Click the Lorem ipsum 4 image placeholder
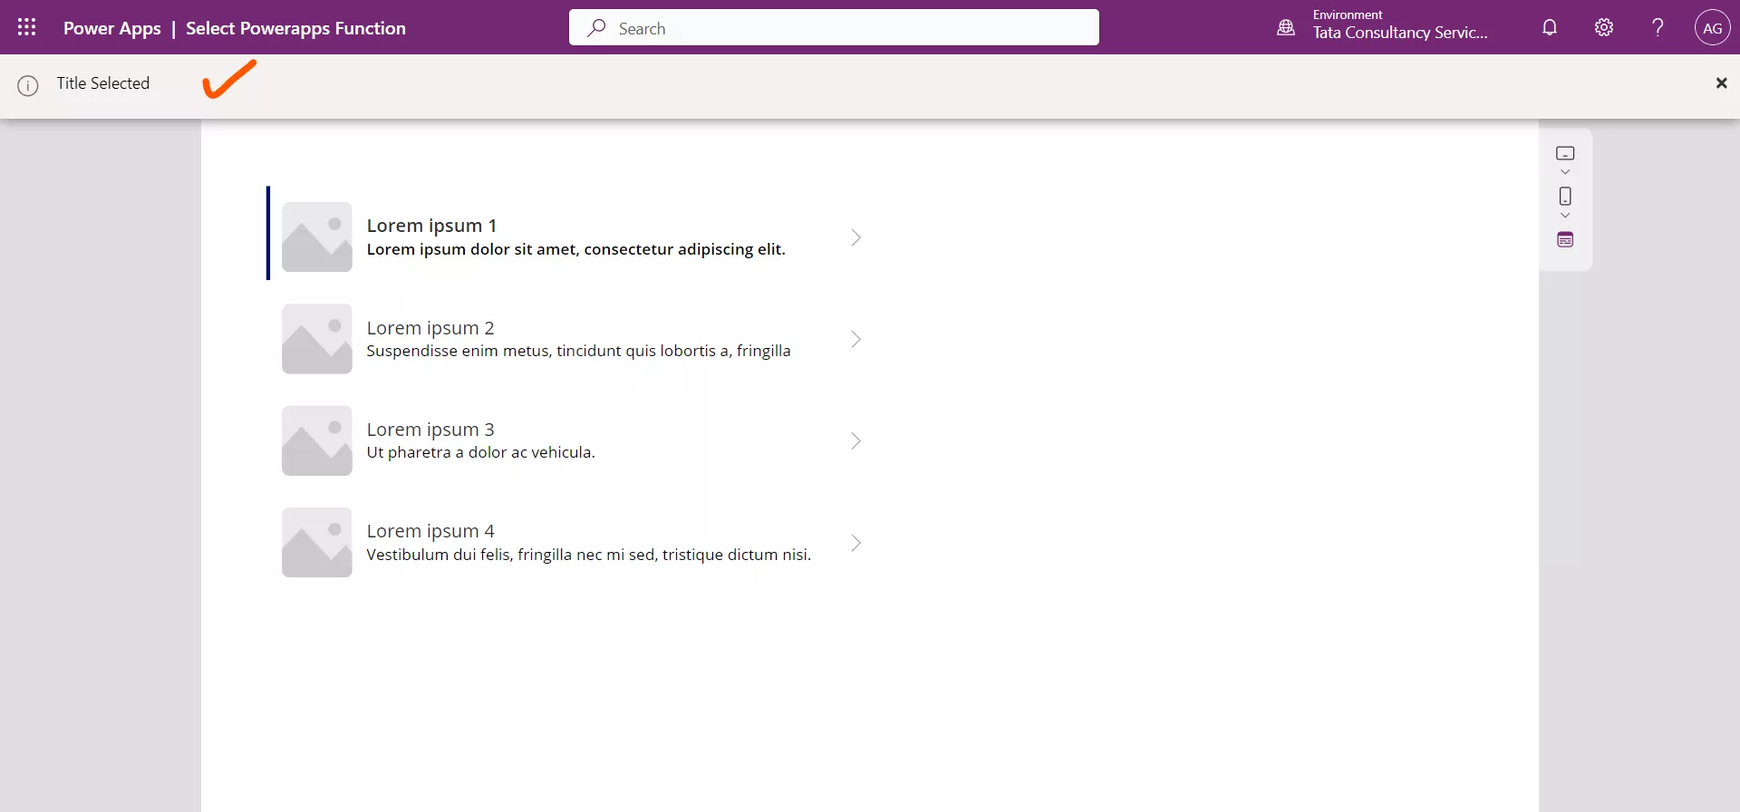This screenshot has height=812, width=1740. coord(317,542)
